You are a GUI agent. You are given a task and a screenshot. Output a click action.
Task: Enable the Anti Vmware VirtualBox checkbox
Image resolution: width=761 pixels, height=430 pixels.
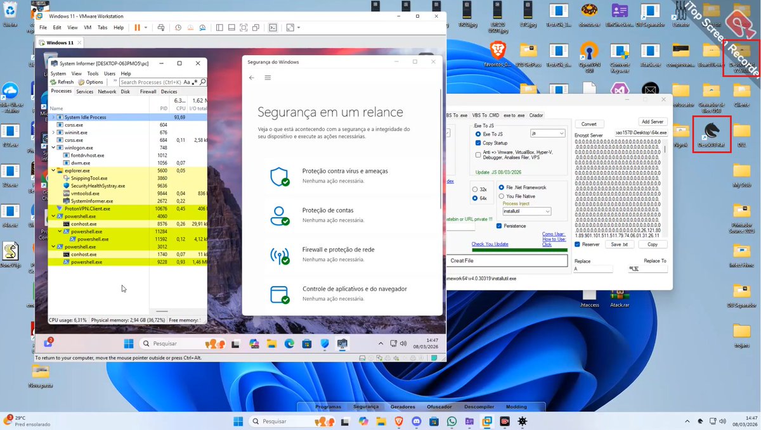point(478,155)
